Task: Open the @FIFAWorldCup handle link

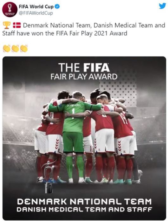Action: pos(36,13)
